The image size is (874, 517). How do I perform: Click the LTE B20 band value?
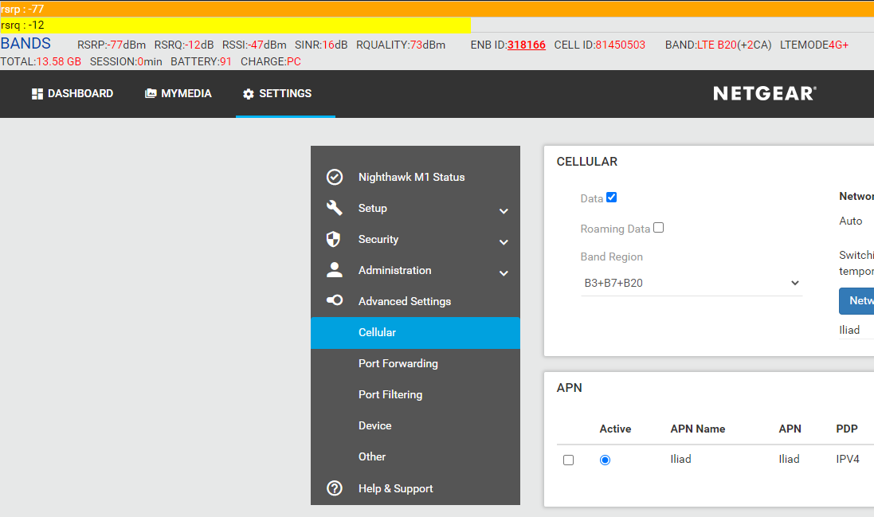tap(717, 45)
